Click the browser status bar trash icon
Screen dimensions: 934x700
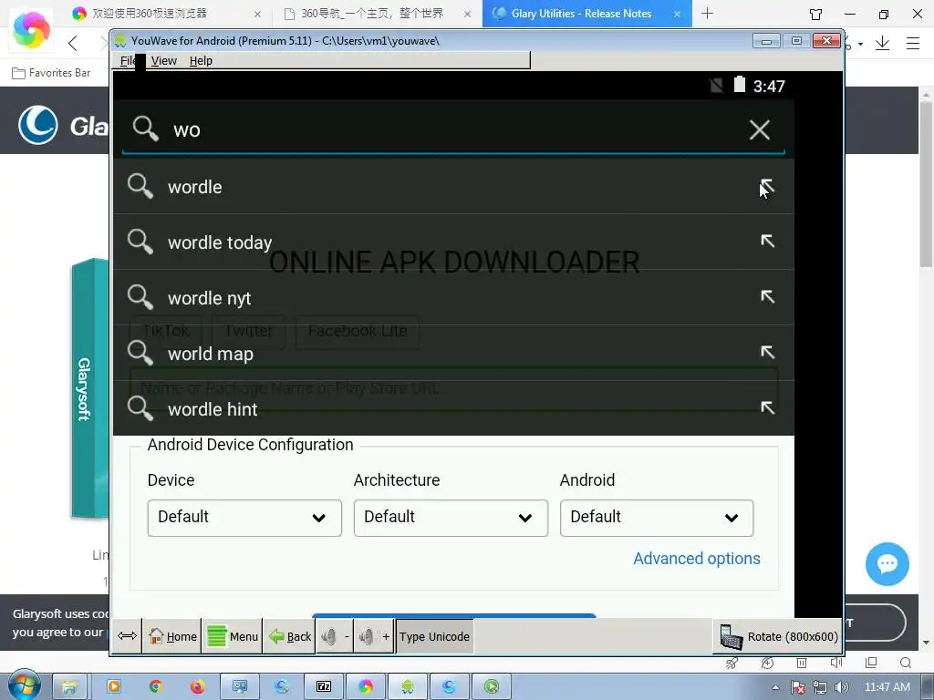pyautogui.click(x=802, y=664)
